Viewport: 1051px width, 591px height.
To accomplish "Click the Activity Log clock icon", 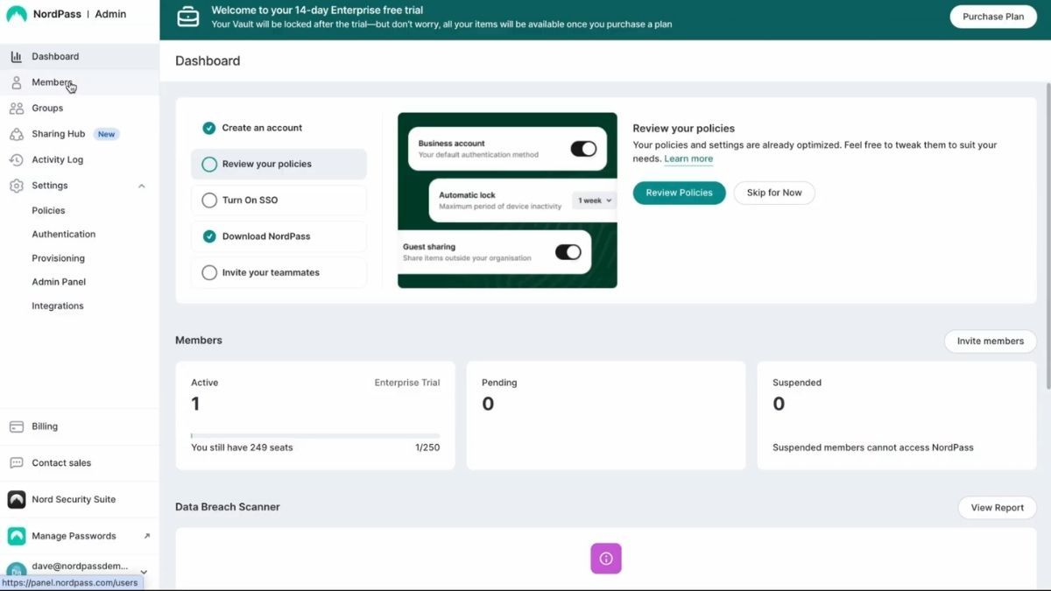I will [16, 160].
